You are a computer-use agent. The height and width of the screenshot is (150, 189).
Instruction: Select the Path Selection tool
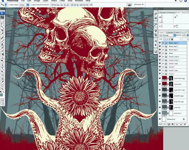2,72
